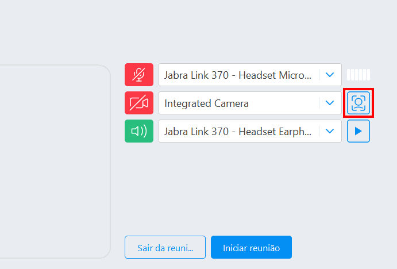The width and height of the screenshot is (397, 269).
Task: Mute the speaker with the green speaker button
Action: pos(138,131)
